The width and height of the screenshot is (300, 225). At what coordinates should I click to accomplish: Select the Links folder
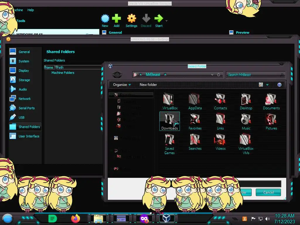click(x=220, y=122)
